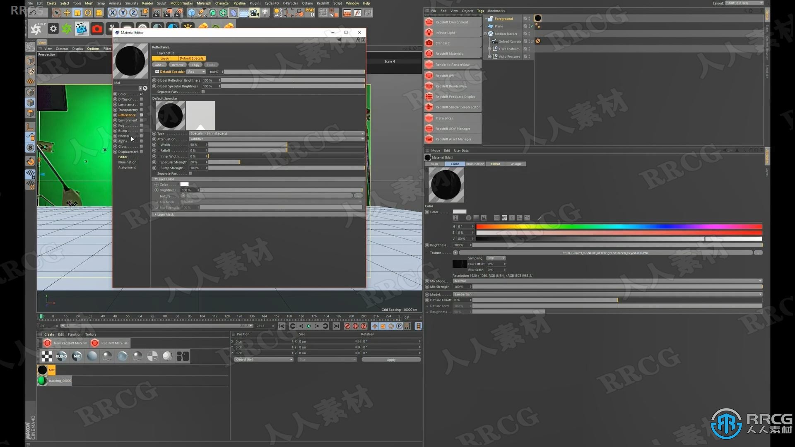Open the Redshift menu
Image resolution: width=795 pixels, height=447 pixels.
tap(323, 3)
